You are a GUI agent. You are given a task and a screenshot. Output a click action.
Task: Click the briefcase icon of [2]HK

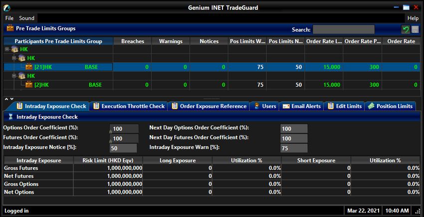click(29, 85)
